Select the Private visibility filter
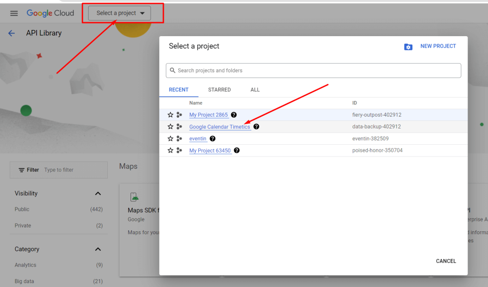 [23, 226]
